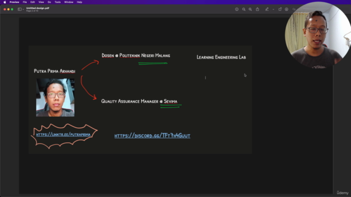Expand the sidebar view options chevron
The height and width of the screenshot is (197, 351).
(23, 9)
